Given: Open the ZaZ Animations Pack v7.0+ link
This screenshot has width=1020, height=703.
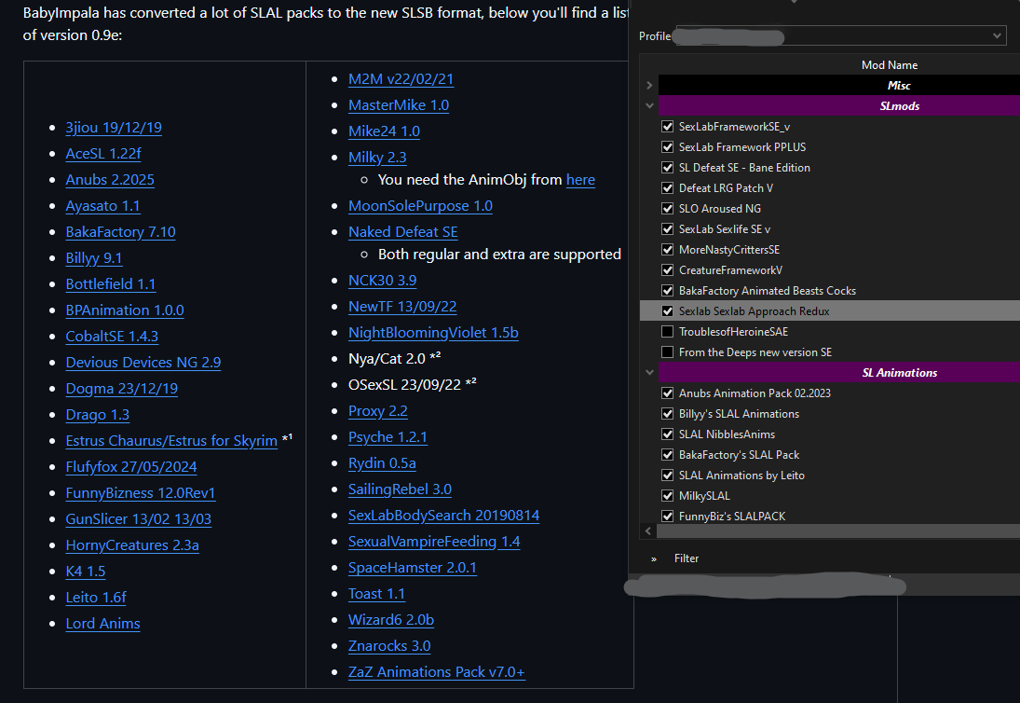Looking at the screenshot, I should pyautogui.click(x=436, y=672).
